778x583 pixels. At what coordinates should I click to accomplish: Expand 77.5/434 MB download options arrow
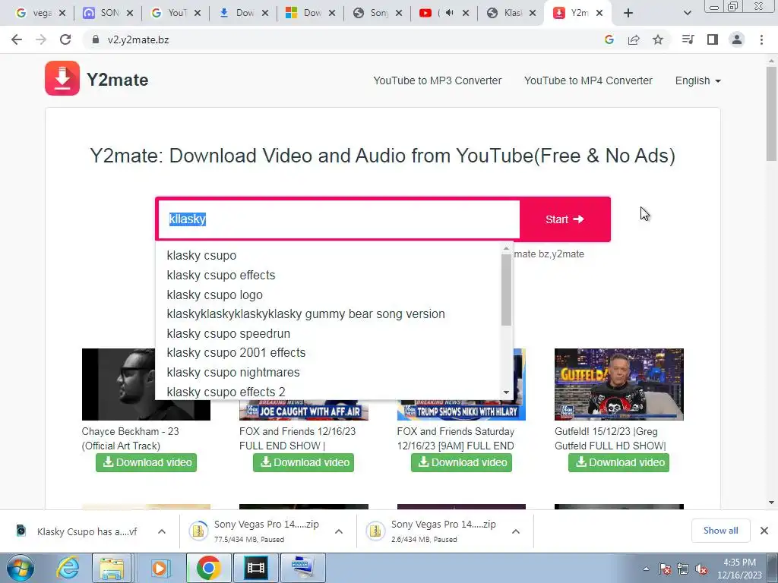(339, 531)
